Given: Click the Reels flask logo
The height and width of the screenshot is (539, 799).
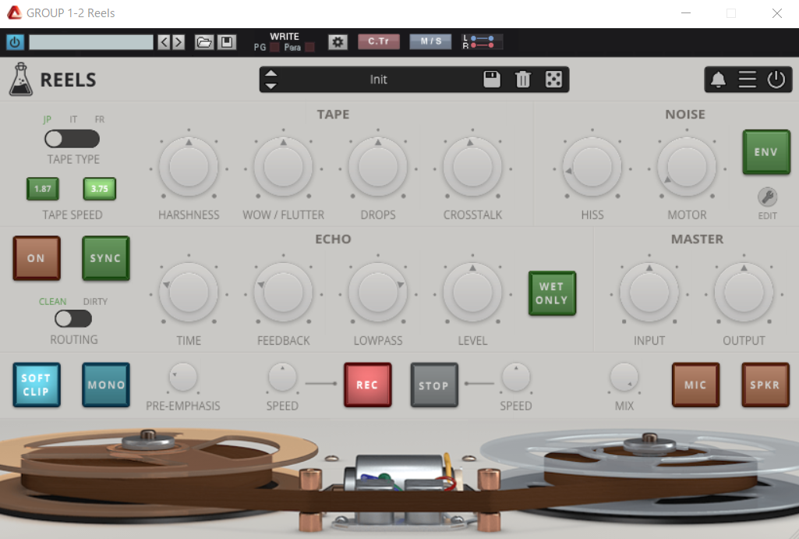Looking at the screenshot, I should [x=21, y=80].
